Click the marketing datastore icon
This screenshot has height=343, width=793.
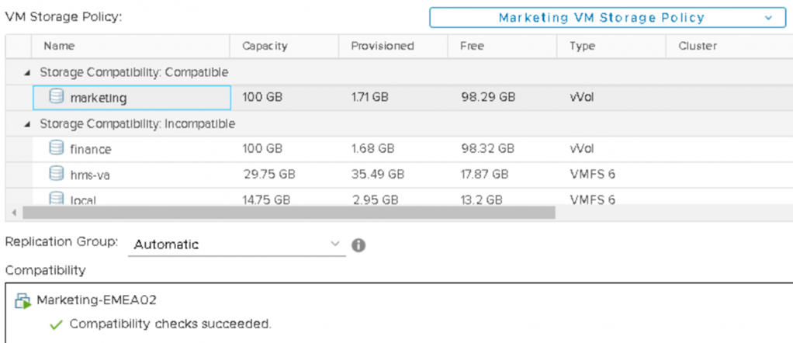tap(57, 98)
